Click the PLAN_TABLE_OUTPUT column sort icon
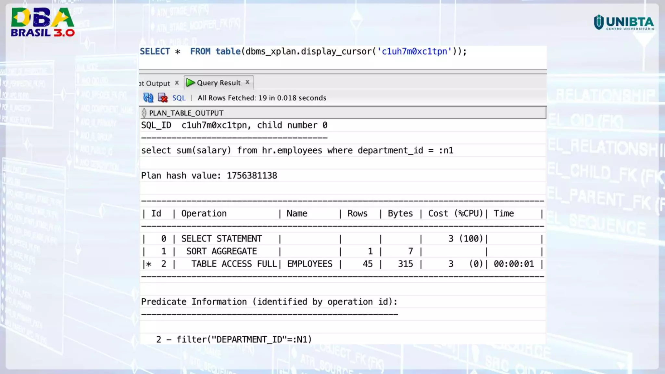 (144, 113)
